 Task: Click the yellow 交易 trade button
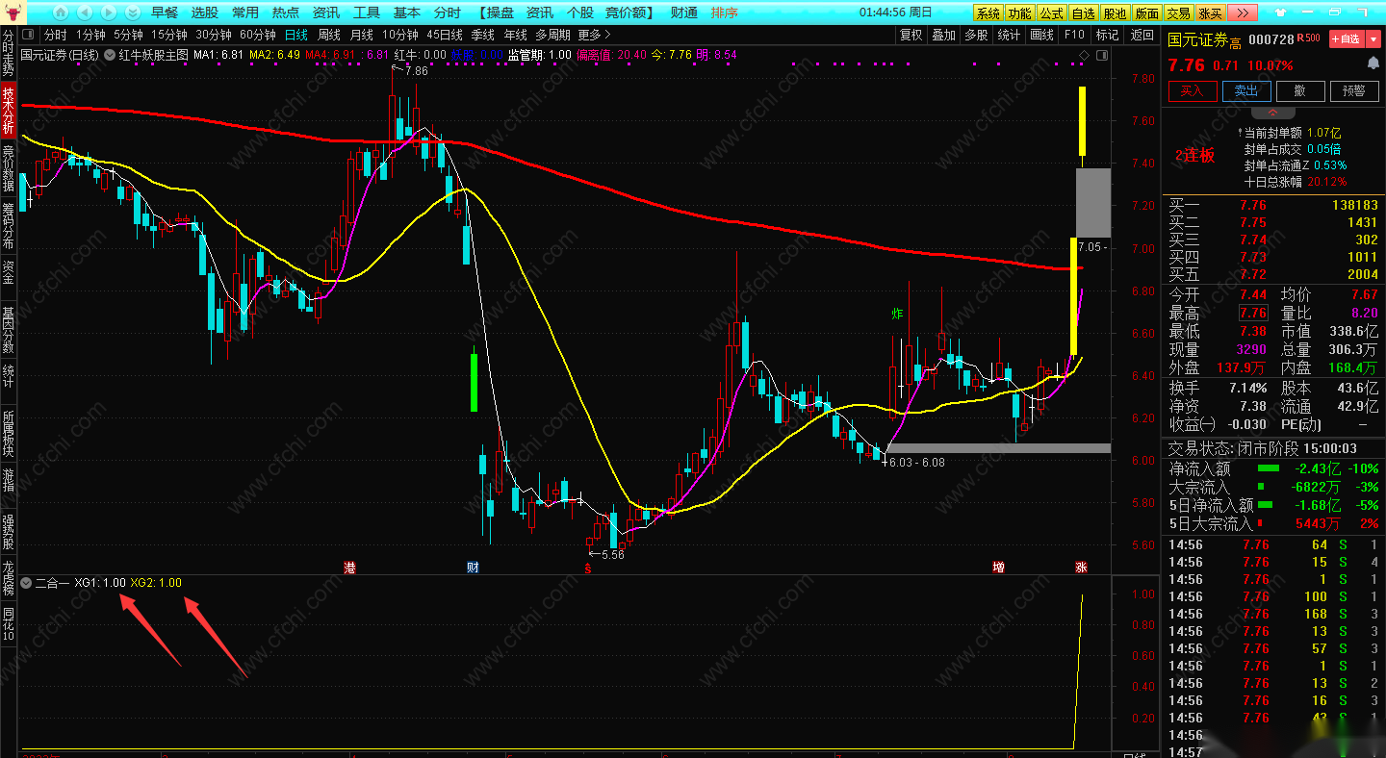(x=1179, y=13)
